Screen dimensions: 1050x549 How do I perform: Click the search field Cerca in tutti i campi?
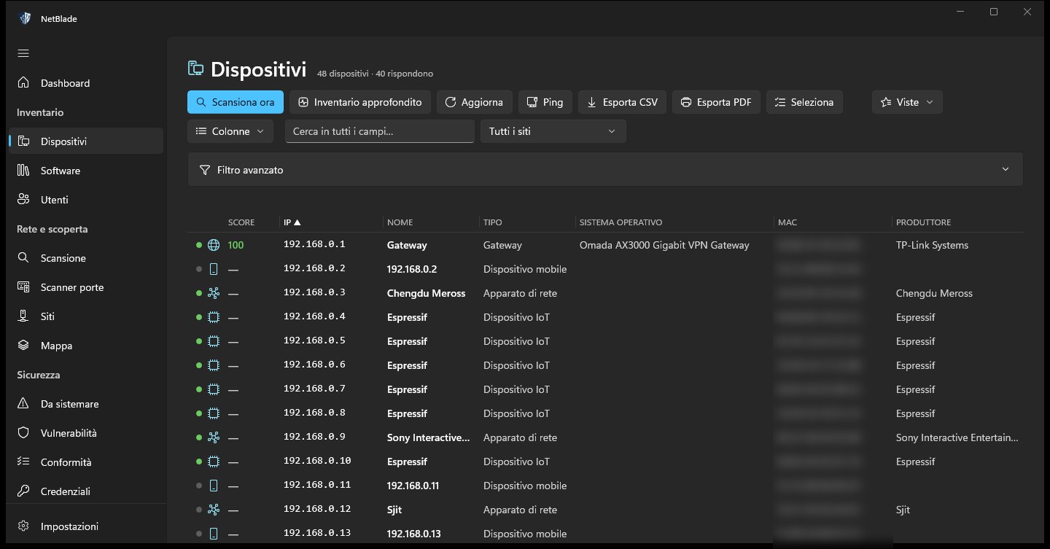[x=380, y=131]
